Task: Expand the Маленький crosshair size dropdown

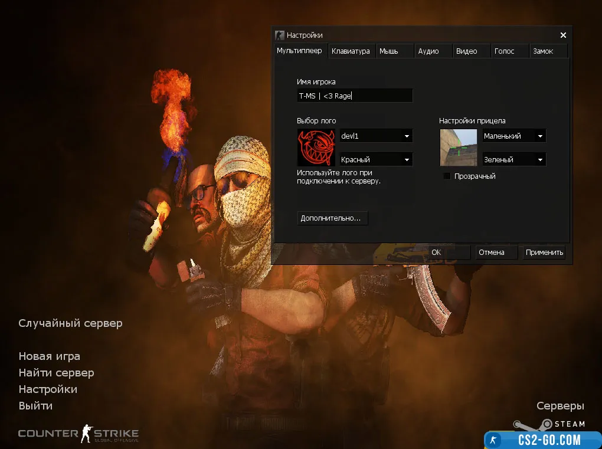Action: (514, 136)
